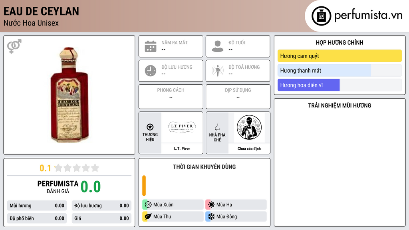
Task: Select the Mùa Đông season chip
Action: click(x=236, y=216)
